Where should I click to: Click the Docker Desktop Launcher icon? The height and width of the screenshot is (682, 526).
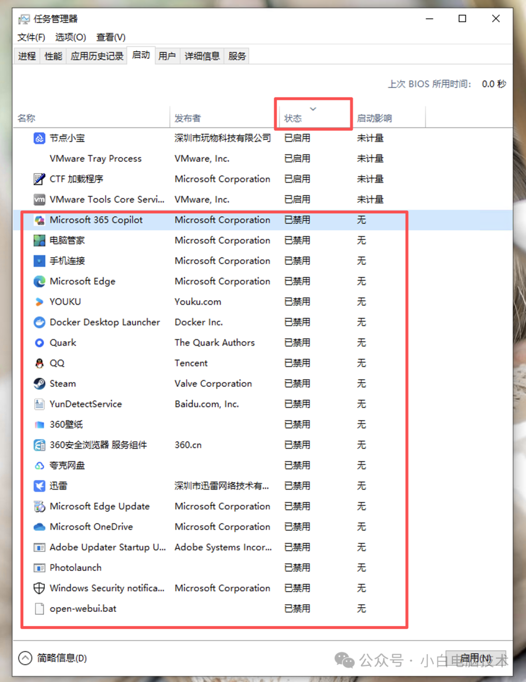39,322
